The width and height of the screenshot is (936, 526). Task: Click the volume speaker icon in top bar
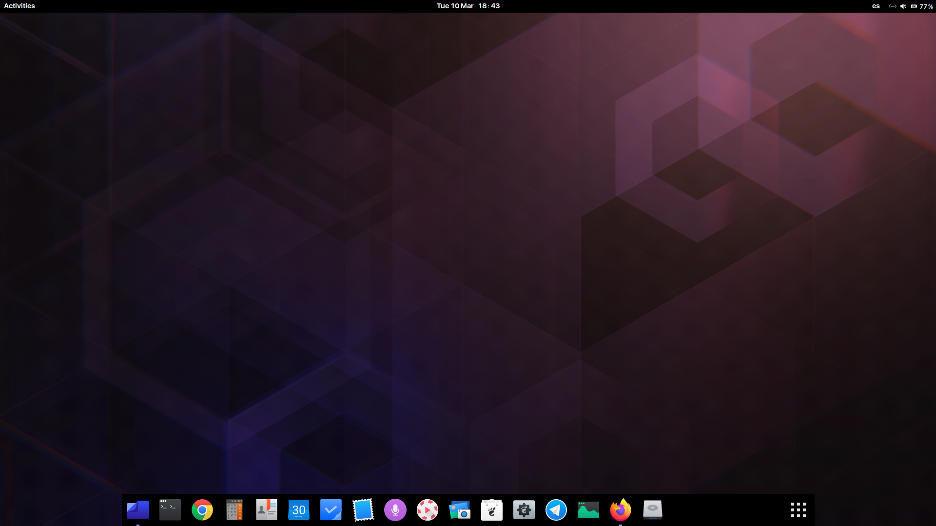[903, 6]
